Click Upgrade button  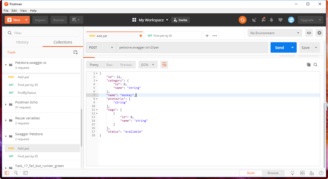click(307, 20)
